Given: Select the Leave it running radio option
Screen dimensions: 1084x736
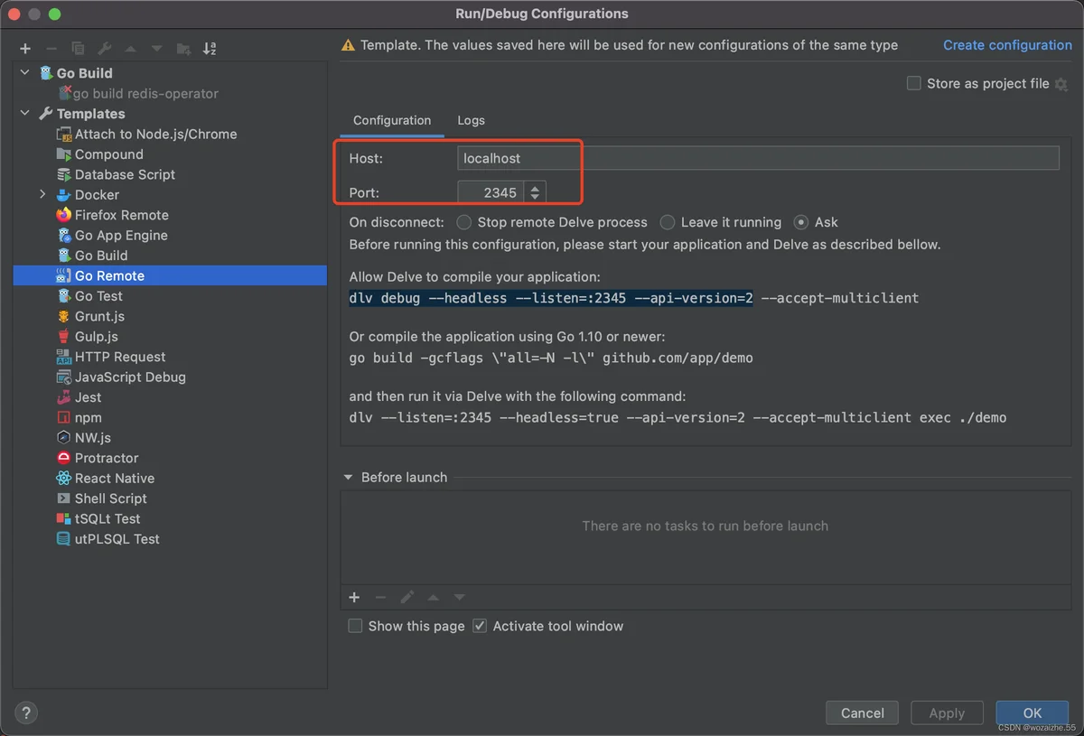Looking at the screenshot, I should (667, 222).
